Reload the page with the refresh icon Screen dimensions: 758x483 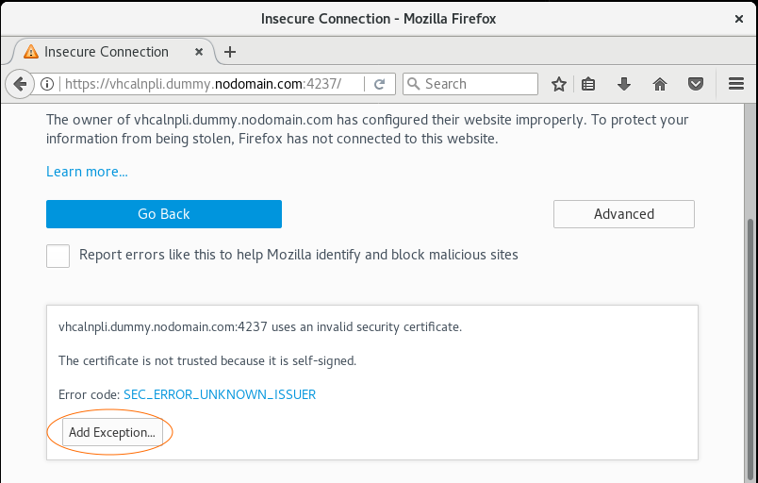(380, 84)
